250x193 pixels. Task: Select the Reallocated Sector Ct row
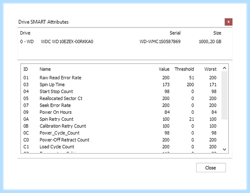click(x=120, y=98)
